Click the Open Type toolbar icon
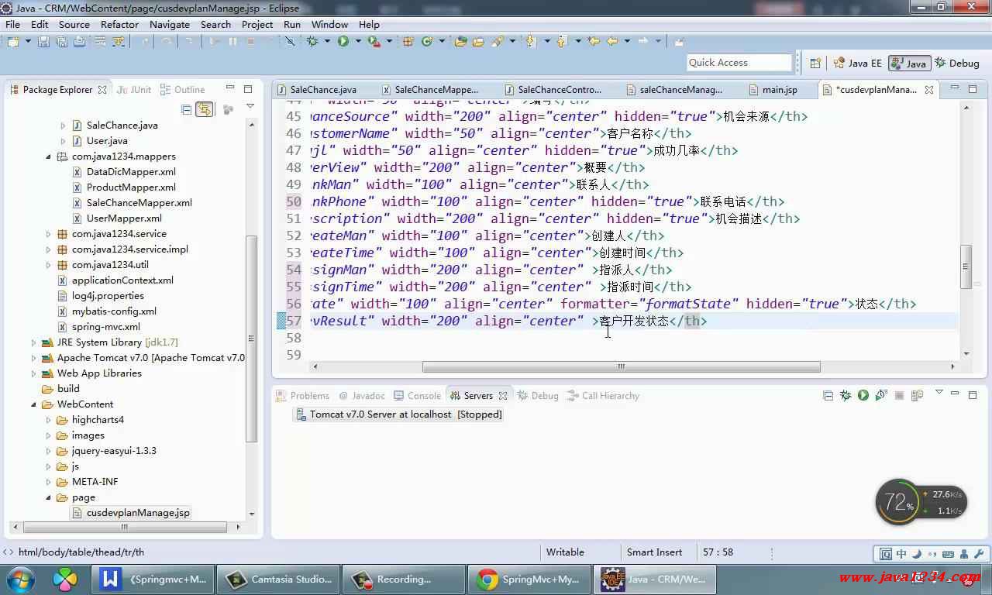Image resolution: width=992 pixels, height=595 pixels. coord(461,41)
